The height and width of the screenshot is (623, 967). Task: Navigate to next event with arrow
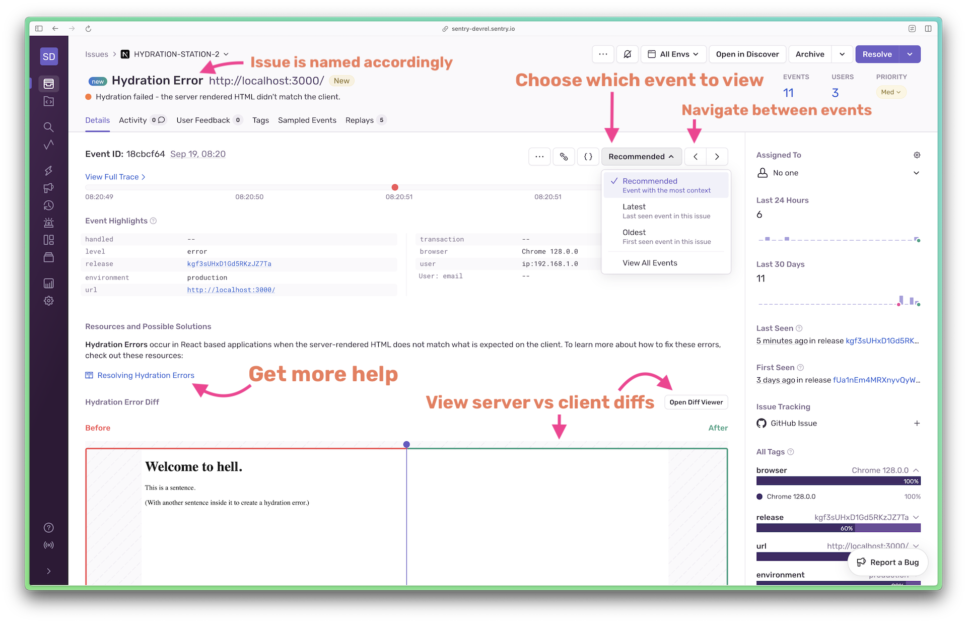717,155
